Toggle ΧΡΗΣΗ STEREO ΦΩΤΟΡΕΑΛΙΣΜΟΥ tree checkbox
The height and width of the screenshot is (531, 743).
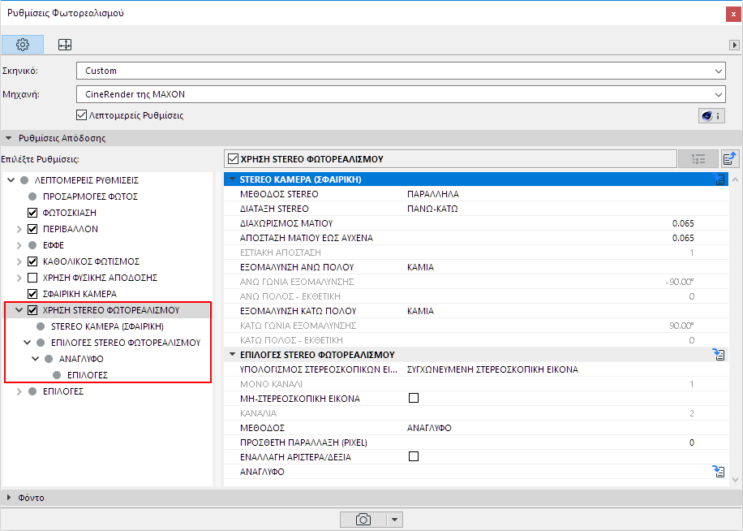coord(32,310)
